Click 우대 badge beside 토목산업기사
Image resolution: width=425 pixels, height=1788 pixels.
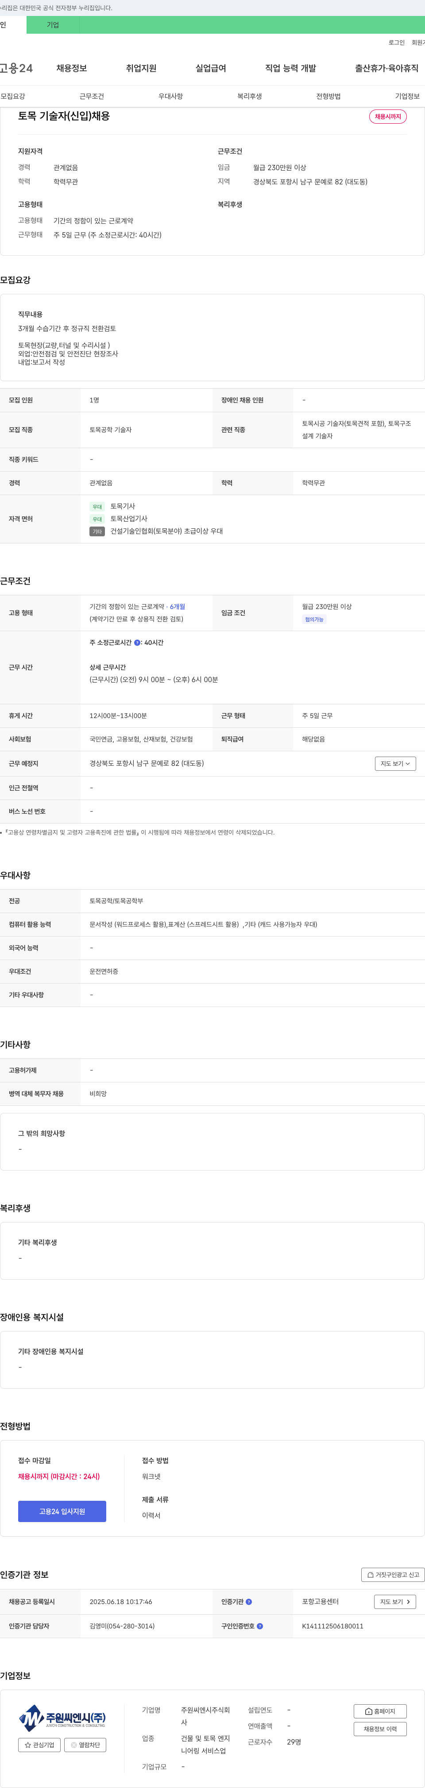(x=97, y=519)
